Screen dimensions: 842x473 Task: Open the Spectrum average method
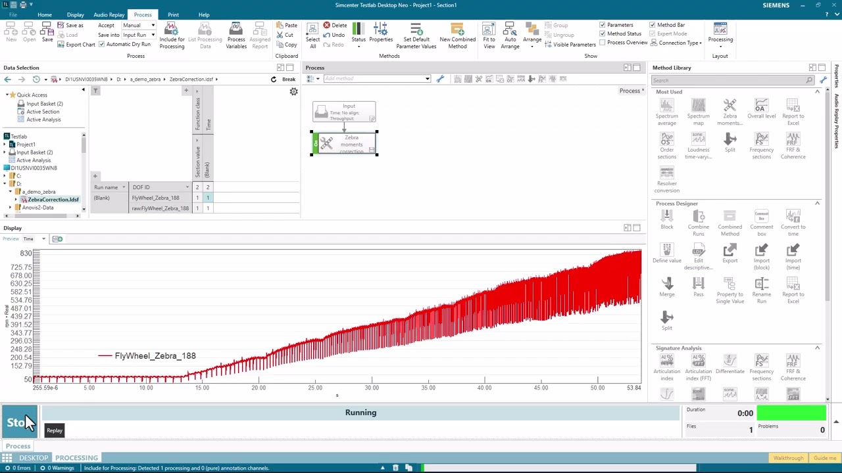[x=666, y=112]
